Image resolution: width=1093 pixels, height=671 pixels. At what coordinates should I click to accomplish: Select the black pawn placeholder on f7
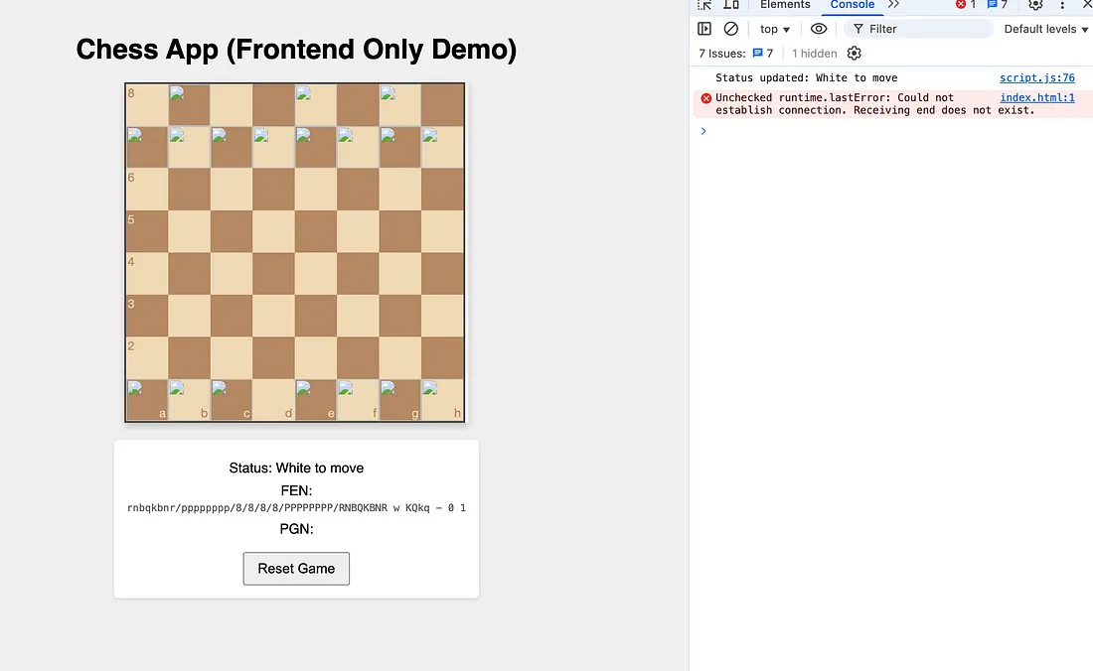pos(358,147)
